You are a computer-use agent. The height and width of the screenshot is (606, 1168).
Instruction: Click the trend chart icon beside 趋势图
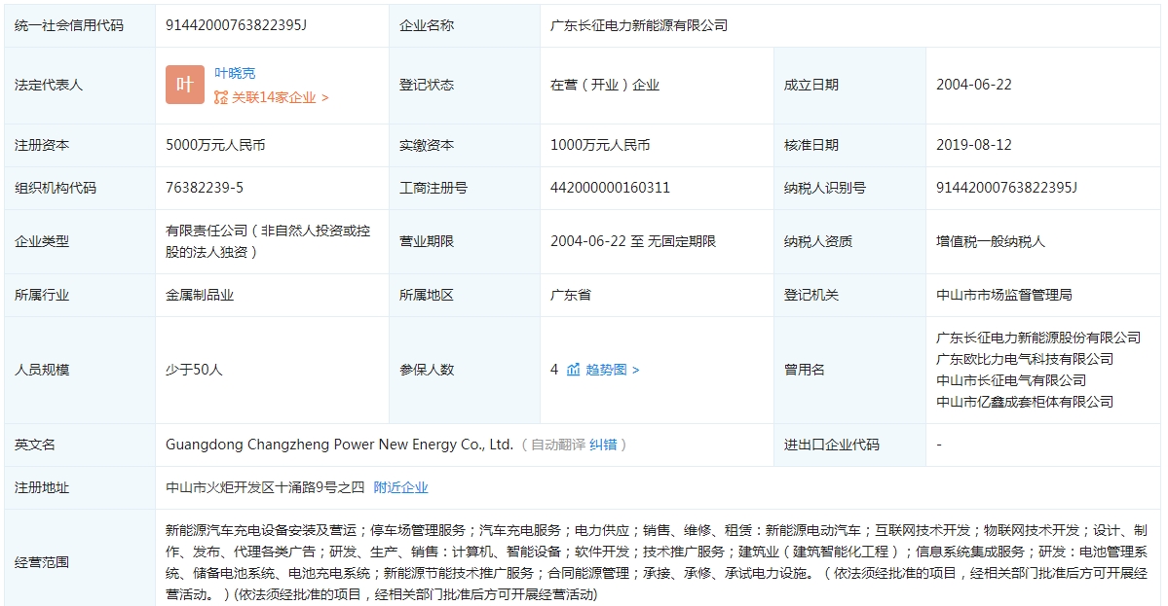pyautogui.click(x=574, y=370)
